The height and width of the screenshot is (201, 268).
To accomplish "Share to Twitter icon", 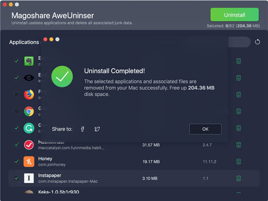I will pos(97,129).
